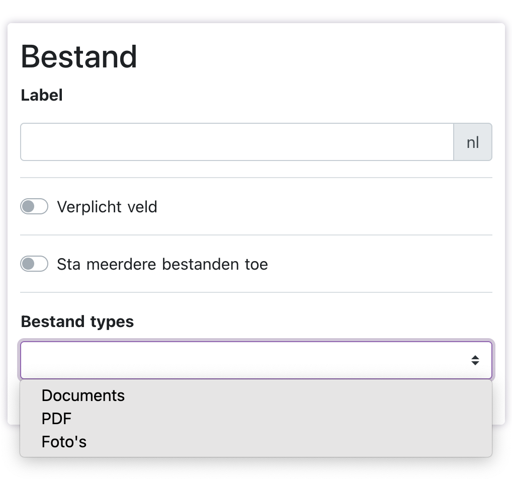
Task: Click the knob of the multiple files switch
Action: click(29, 264)
